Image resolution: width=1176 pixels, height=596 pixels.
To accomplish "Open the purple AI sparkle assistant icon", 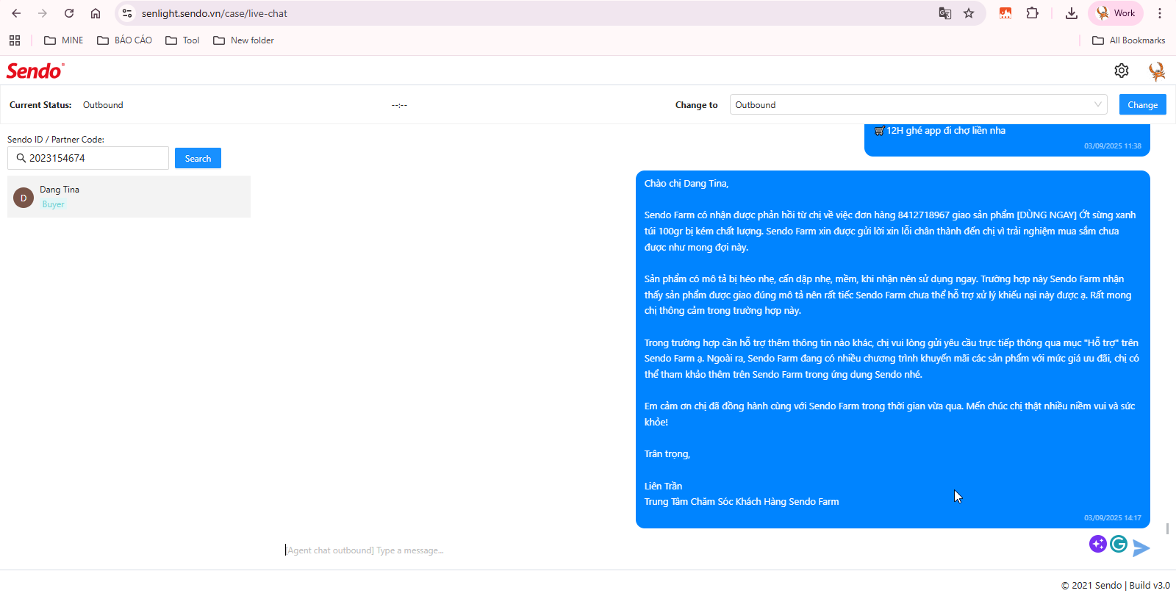I will click(x=1098, y=544).
